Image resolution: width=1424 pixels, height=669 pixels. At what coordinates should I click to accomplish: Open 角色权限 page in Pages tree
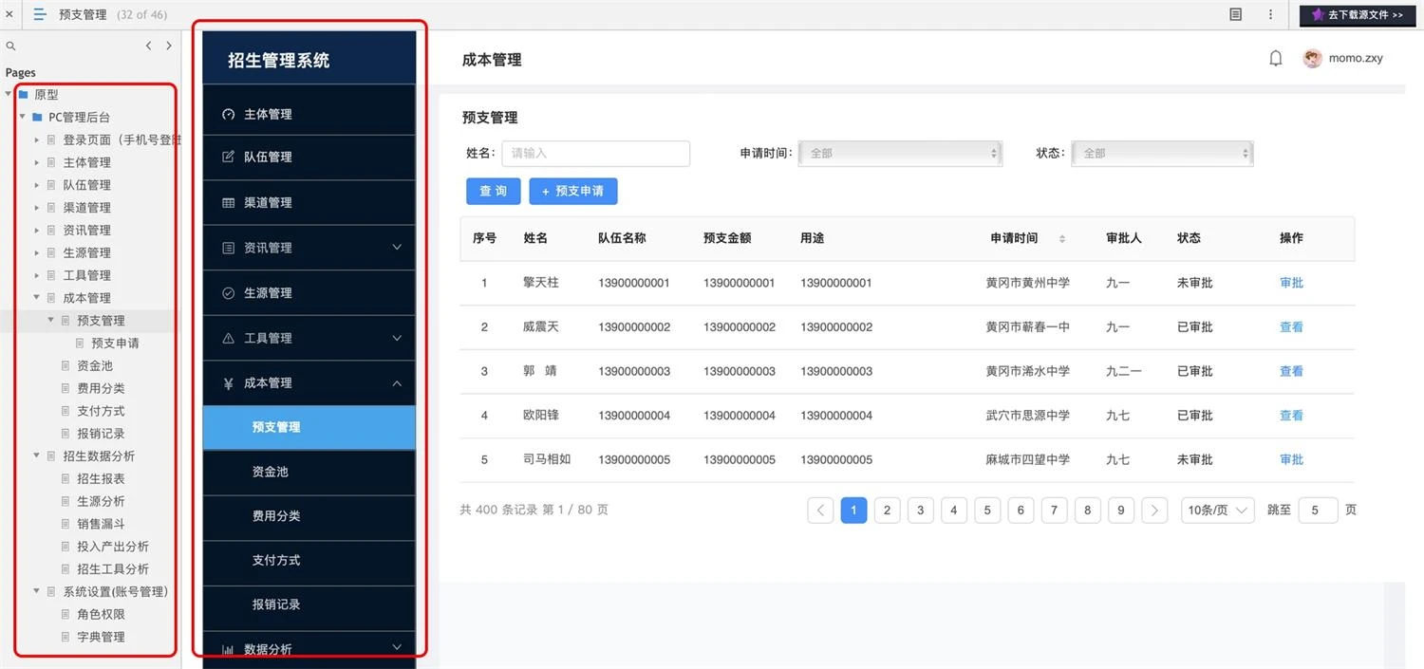pyautogui.click(x=101, y=614)
